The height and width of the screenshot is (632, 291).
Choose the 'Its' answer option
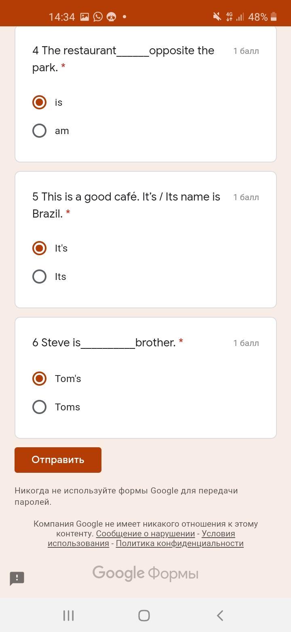pos(39,276)
